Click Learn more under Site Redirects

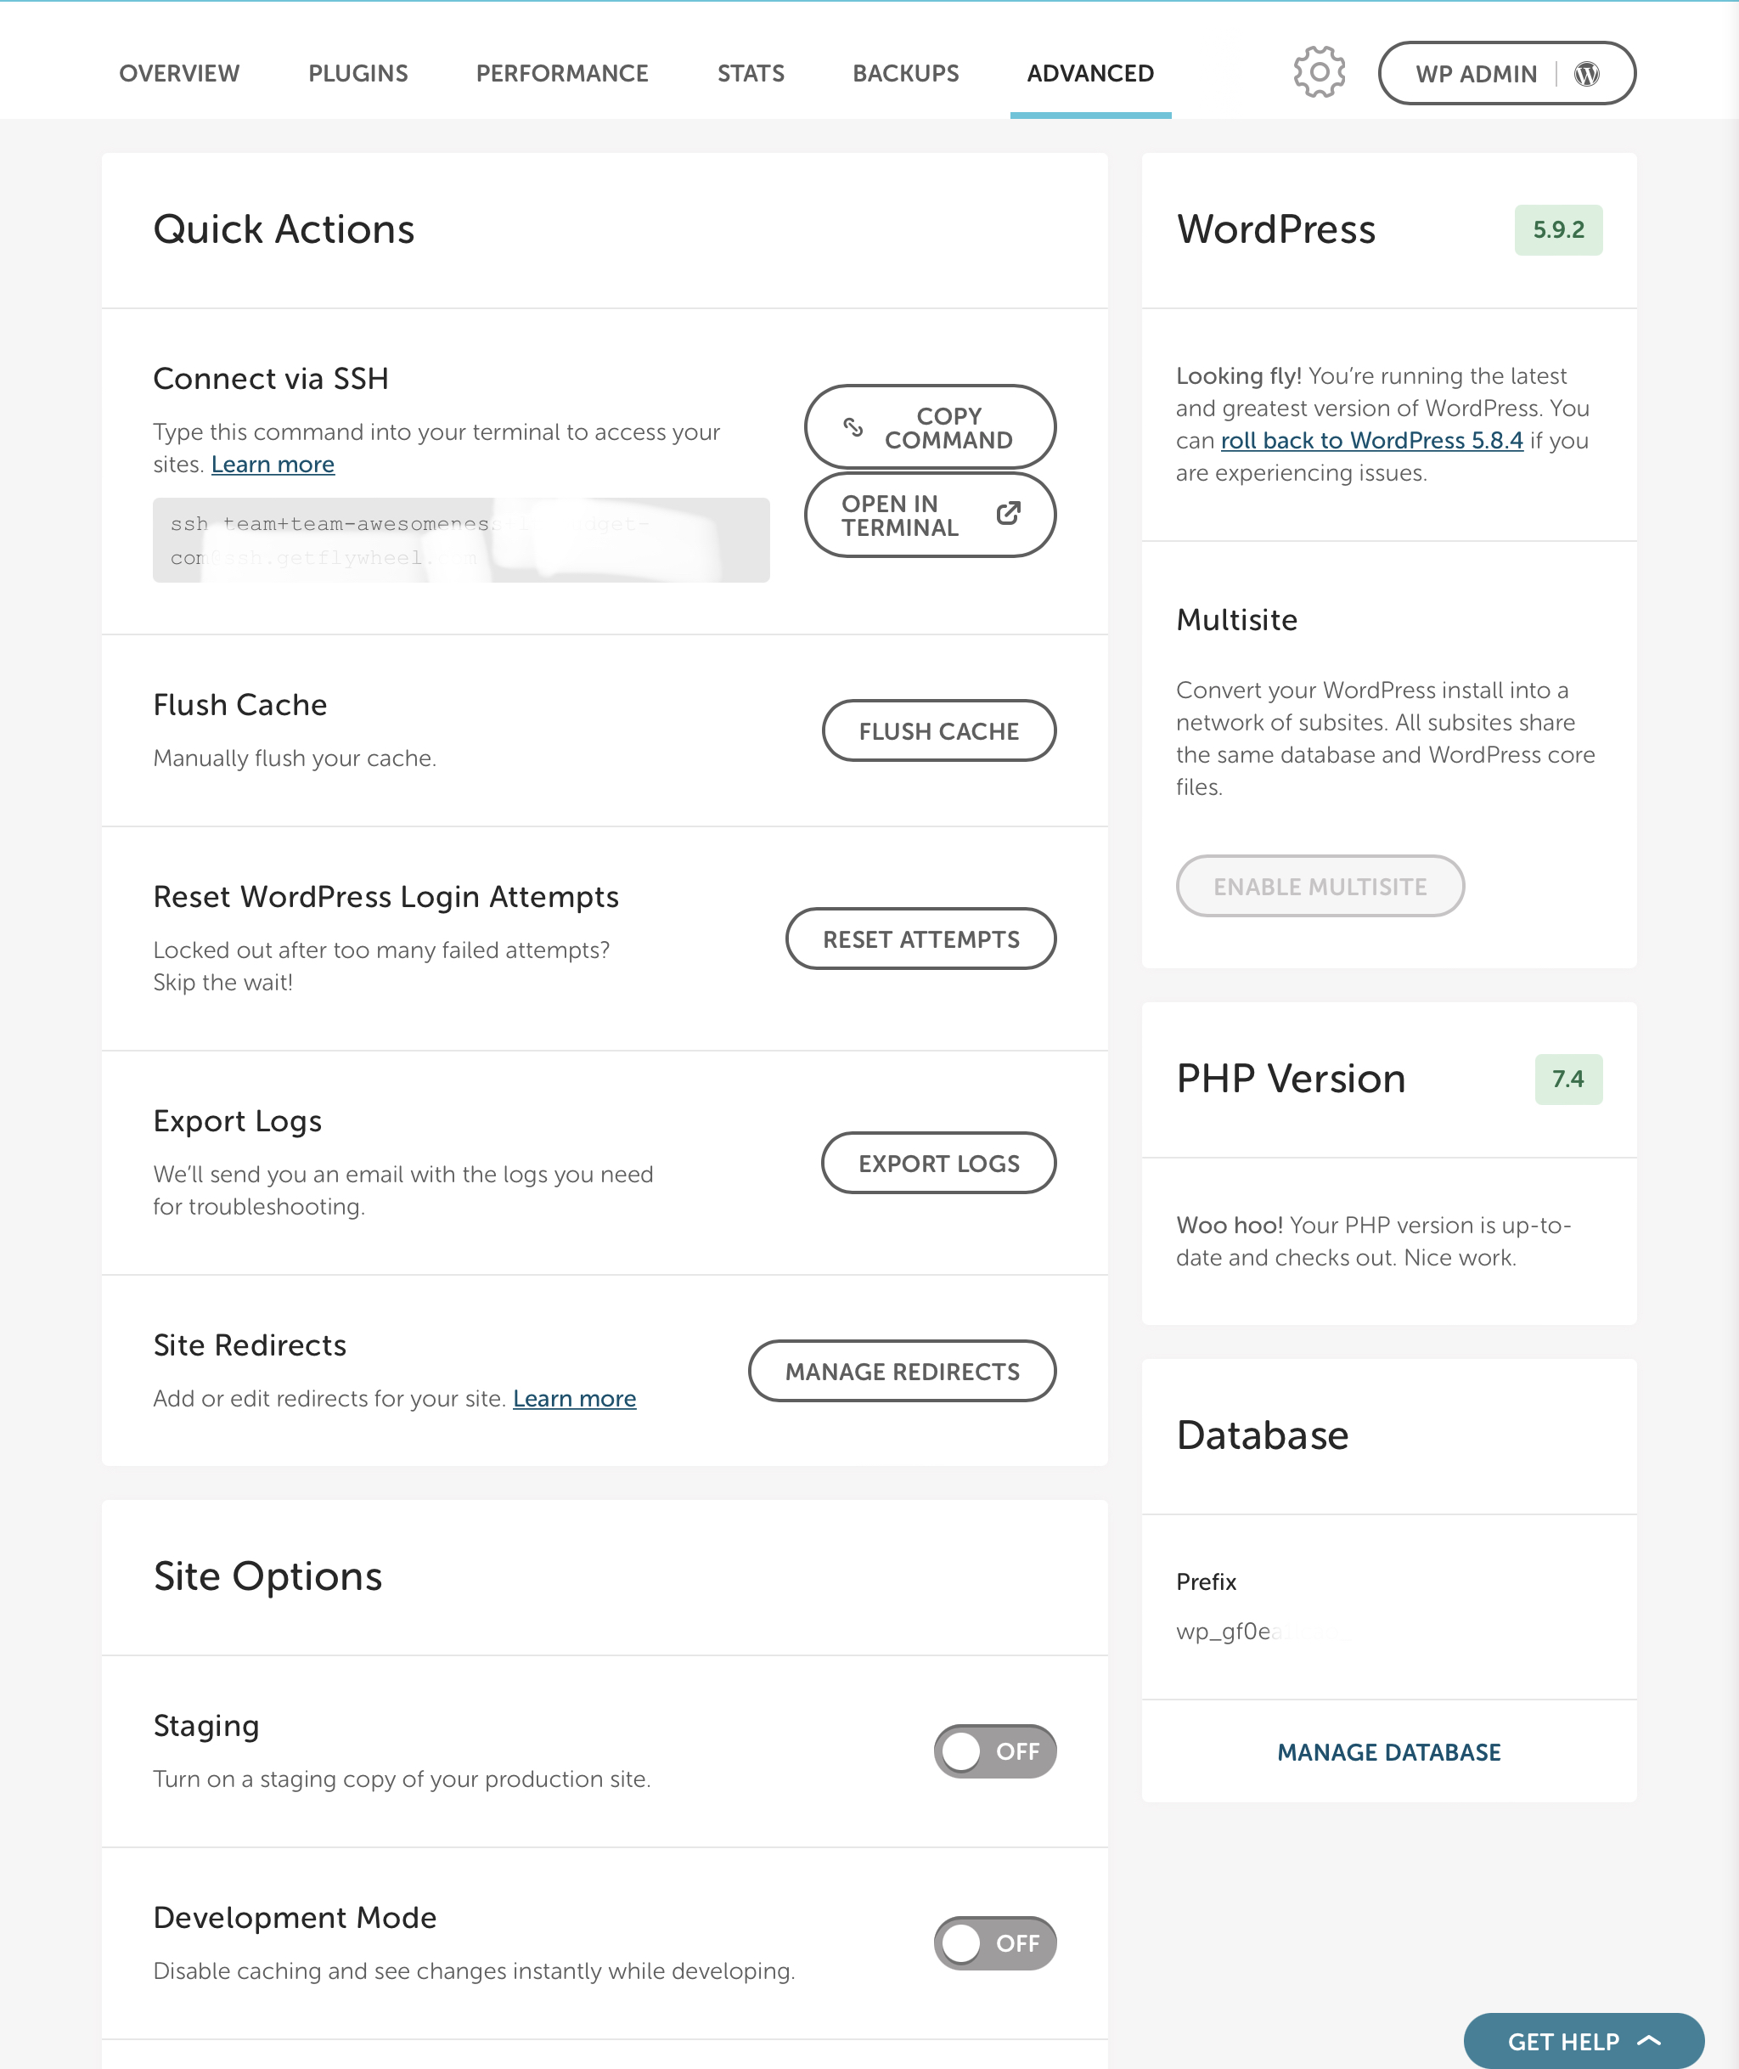[x=574, y=1398]
